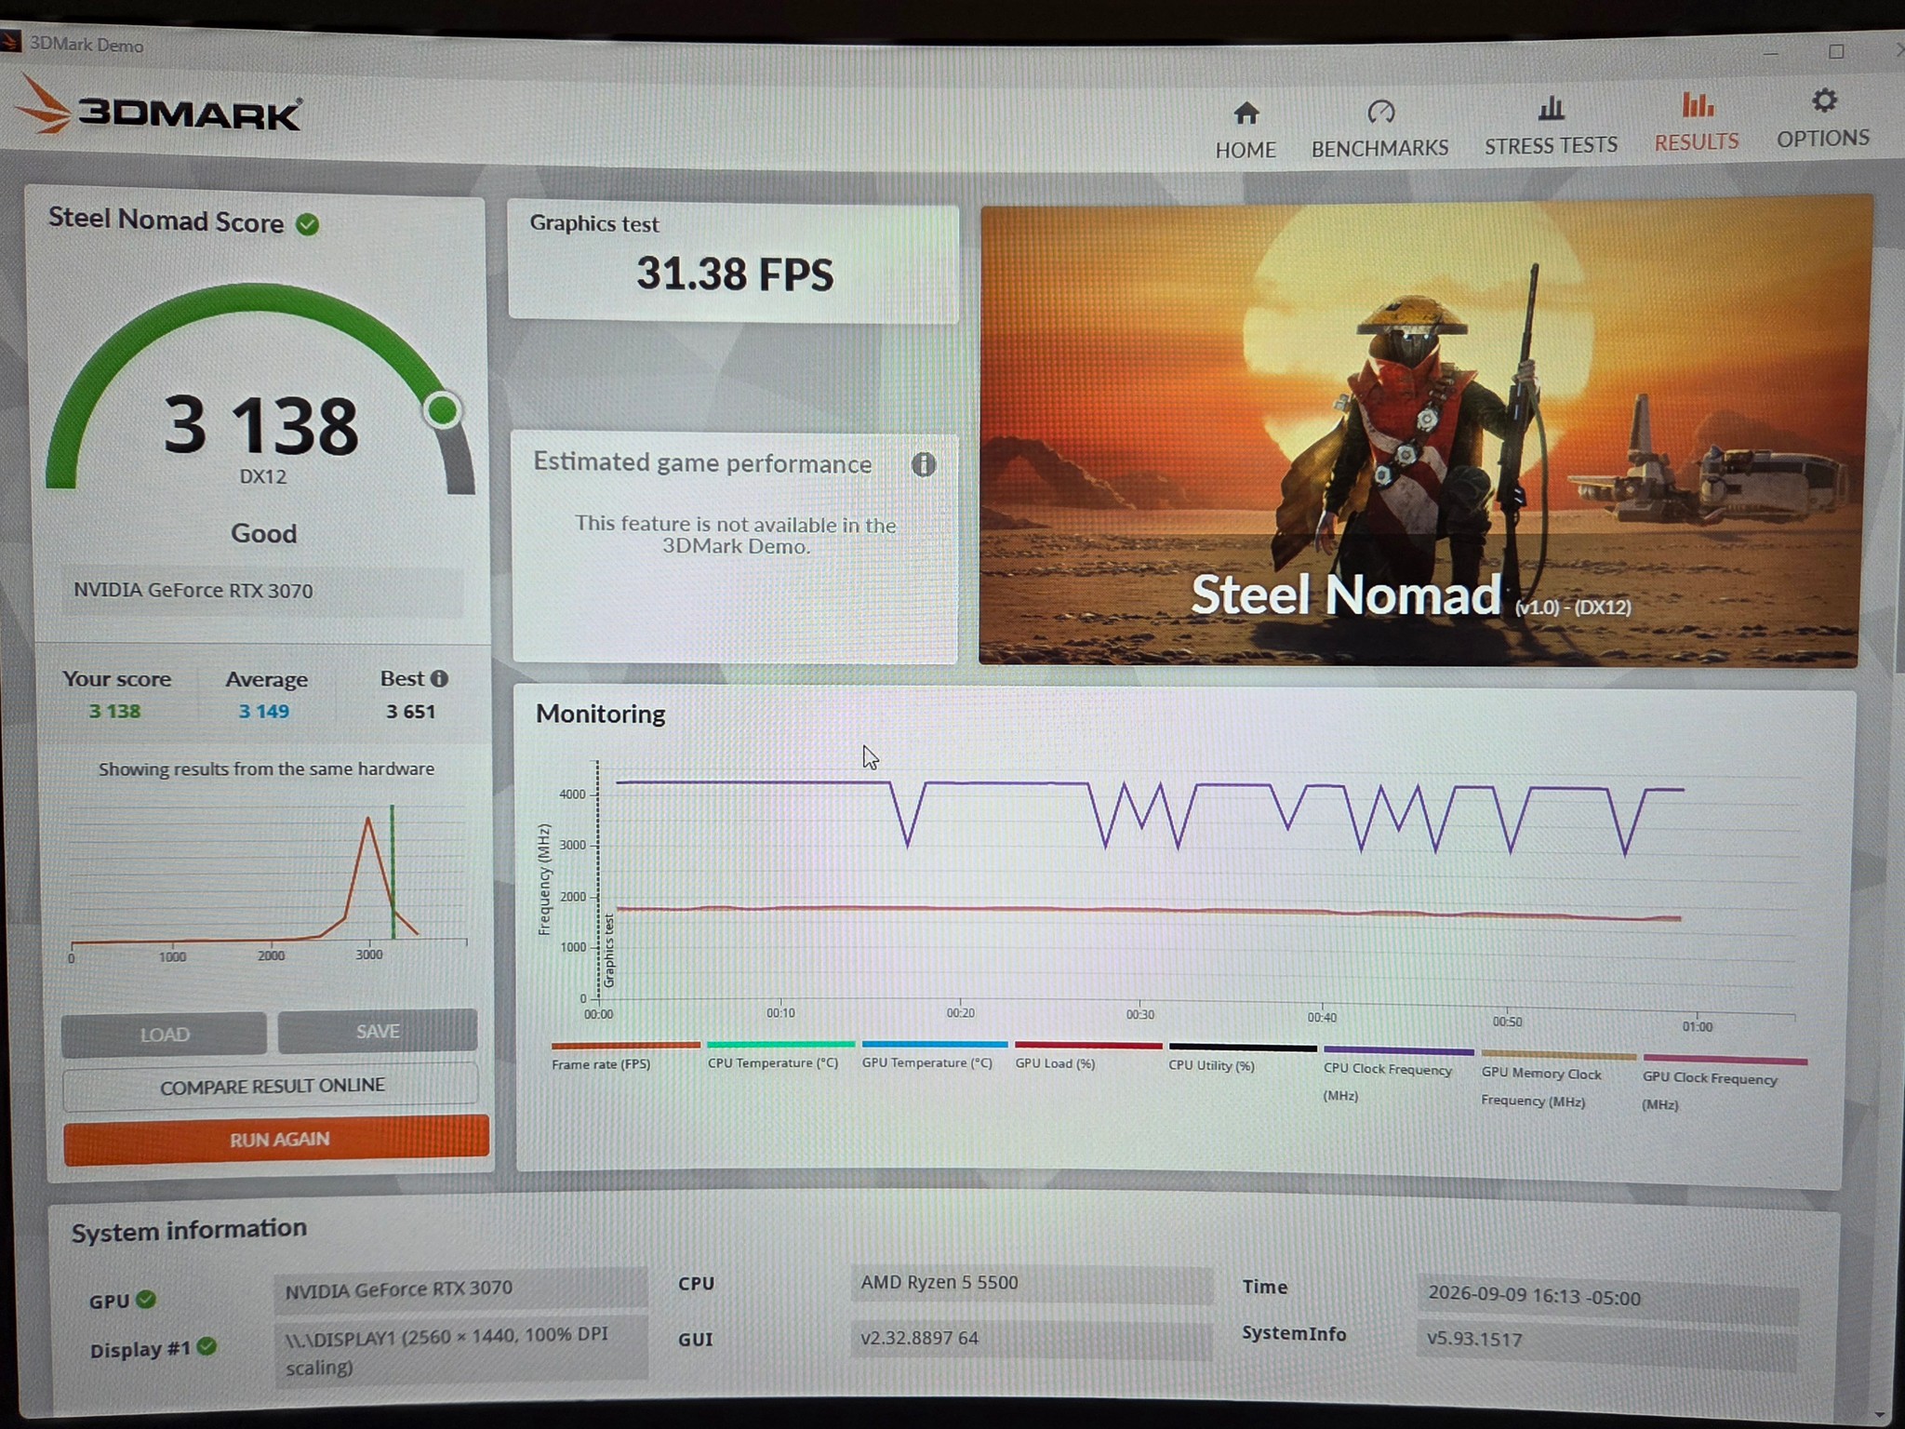Toggle GPU Temperature legend series

point(934,1054)
